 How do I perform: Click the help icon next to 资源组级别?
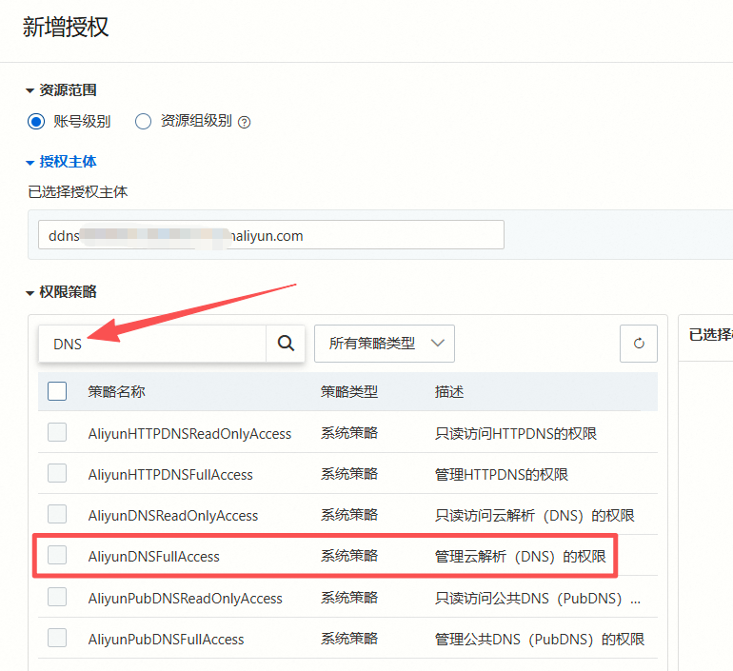(x=244, y=123)
